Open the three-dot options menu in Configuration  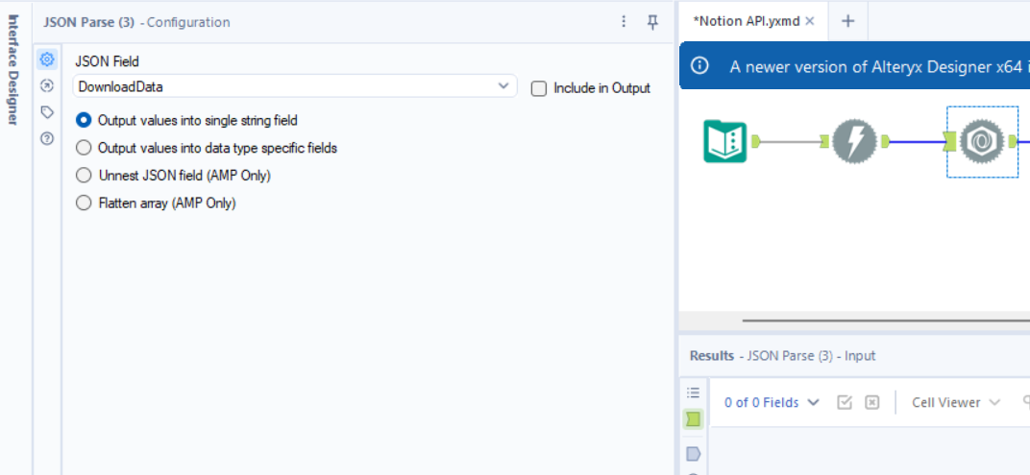pos(624,22)
